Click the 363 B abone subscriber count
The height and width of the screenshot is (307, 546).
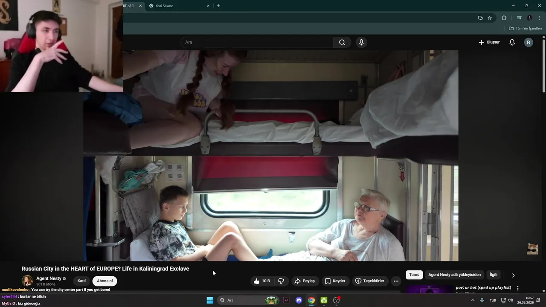pos(46,284)
